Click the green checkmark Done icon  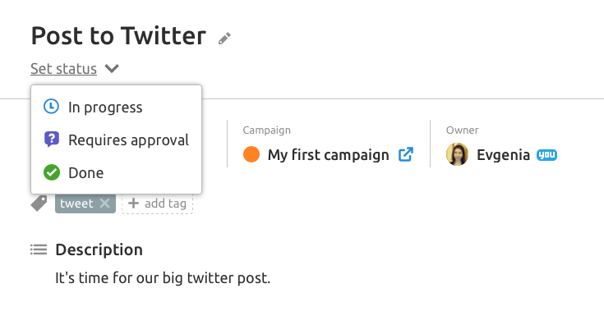point(52,172)
